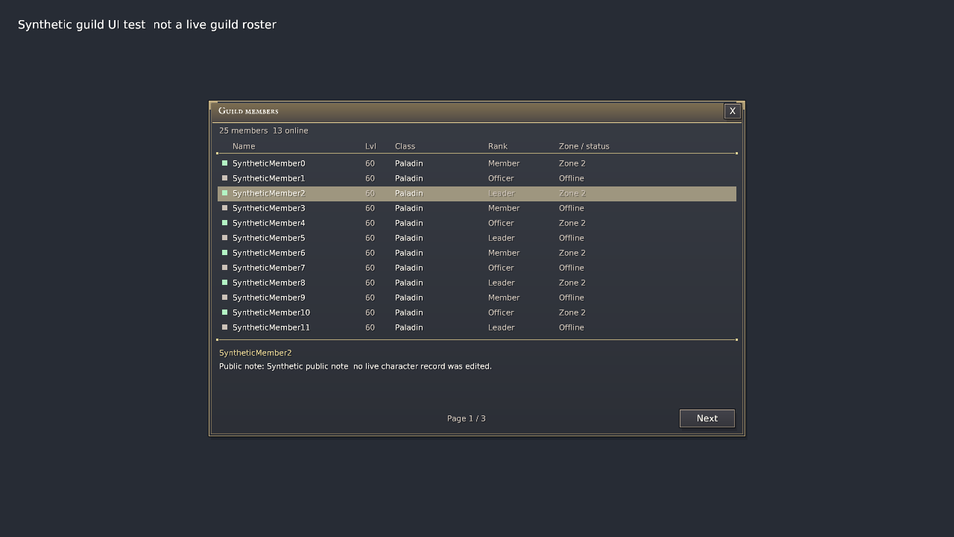This screenshot has height=537, width=954.
Task: Click the Public note text for SyntheticMember2
Action: click(x=356, y=366)
